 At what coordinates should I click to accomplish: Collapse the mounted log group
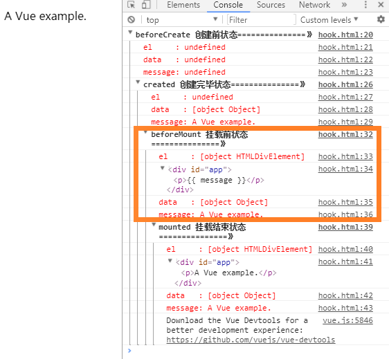click(x=154, y=225)
